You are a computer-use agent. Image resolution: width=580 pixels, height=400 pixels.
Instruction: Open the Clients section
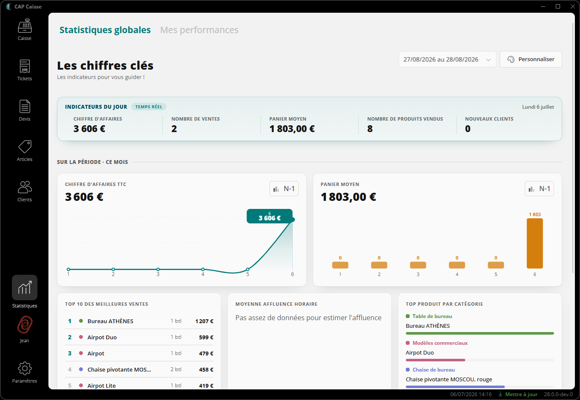click(x=25, y=191)
